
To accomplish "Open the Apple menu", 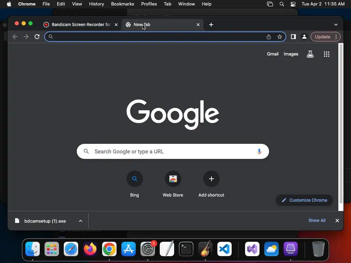I will click(x=9, y=4).
